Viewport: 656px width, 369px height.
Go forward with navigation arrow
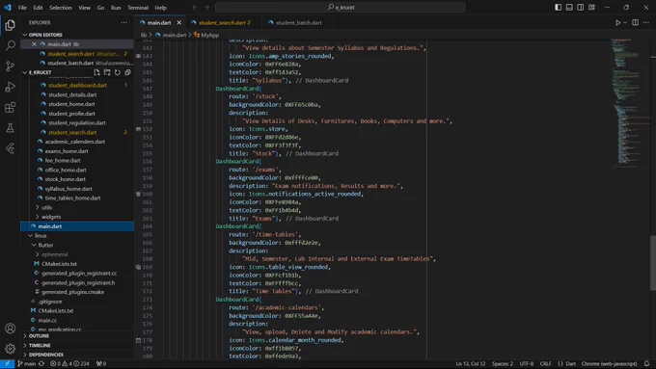tap(206, 7)
